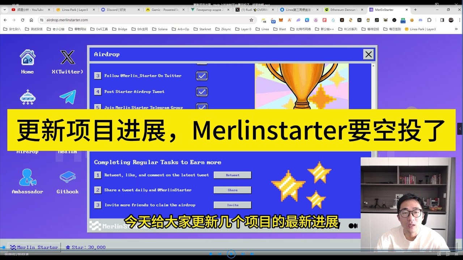Open the Defi工具 bookmarks folder
The height and width of the screenshot is (260, 463).
tap(99, 29)
